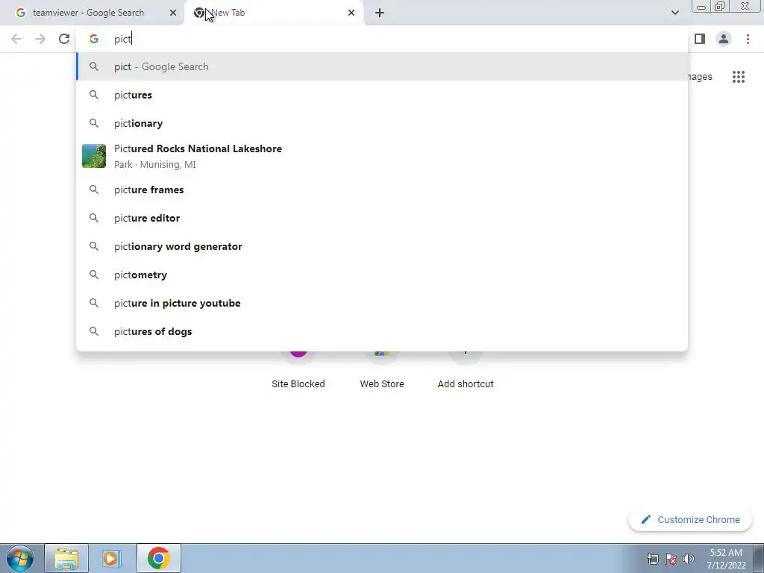Click the Pictured Rocks thumbnail image
This screenshot has width=764, height=573.
pyautogui.click(x=94, y=156)
